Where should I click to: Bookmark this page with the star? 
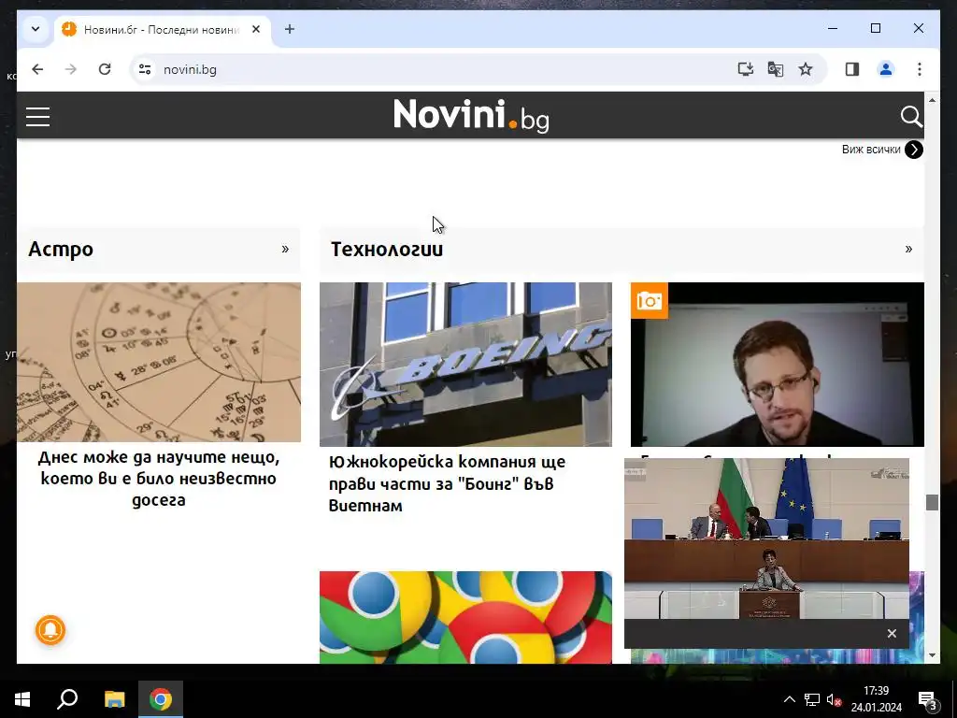coord(806,69)
